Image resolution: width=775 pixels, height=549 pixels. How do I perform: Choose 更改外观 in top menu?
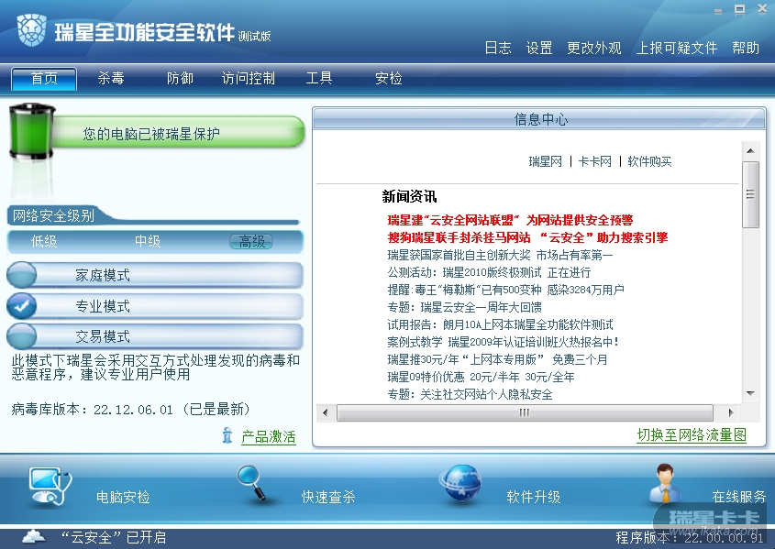[594, 48]
